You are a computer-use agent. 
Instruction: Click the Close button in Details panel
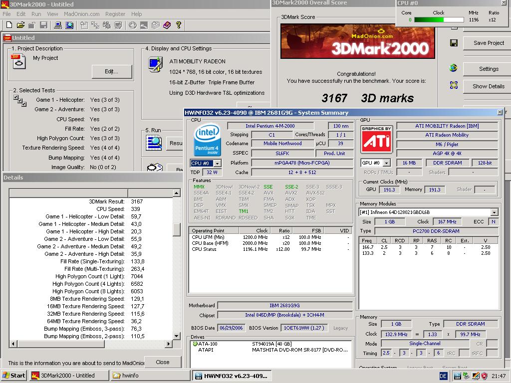[x=162, y=362]
